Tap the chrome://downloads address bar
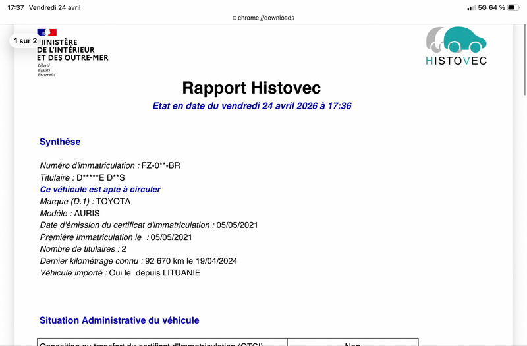The height and width of the screenshot is (346, 527). [x=263, y=18]
